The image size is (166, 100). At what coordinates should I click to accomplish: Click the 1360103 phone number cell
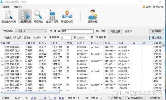(x=82, y=47)
